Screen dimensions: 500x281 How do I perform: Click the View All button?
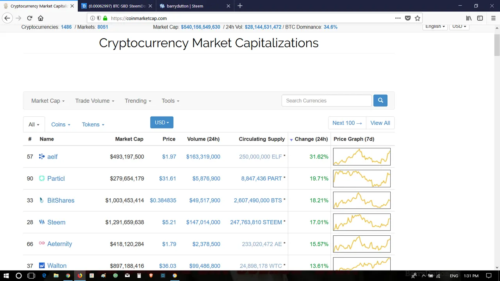click(380, 123)
